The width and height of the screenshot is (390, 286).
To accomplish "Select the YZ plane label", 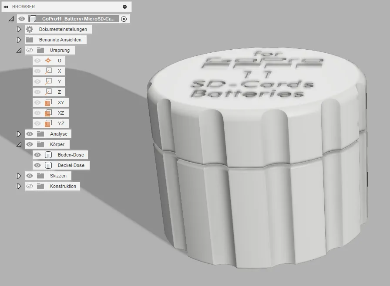I will [61, 123].
